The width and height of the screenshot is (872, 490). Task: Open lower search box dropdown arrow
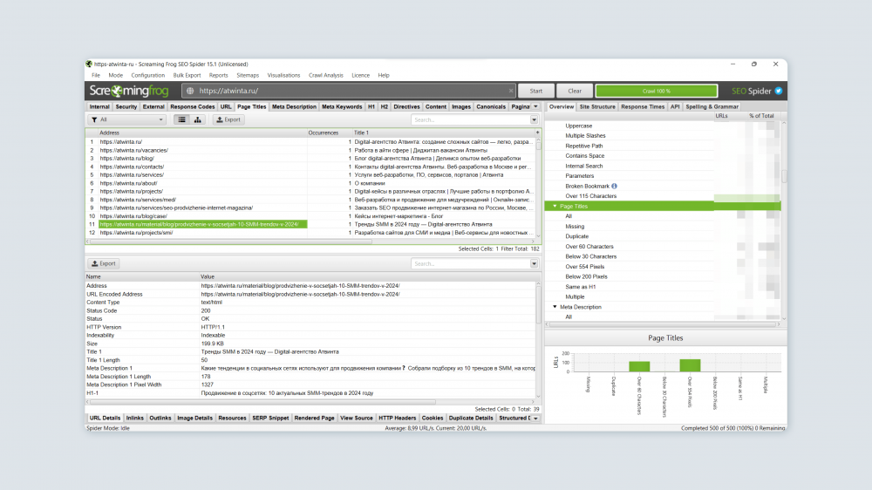pos(534,263)
